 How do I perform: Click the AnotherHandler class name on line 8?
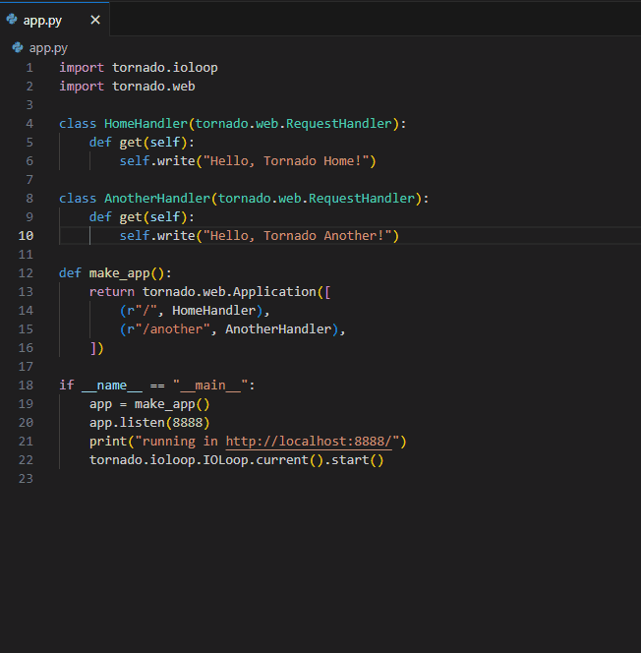click(x=157, y=199)
